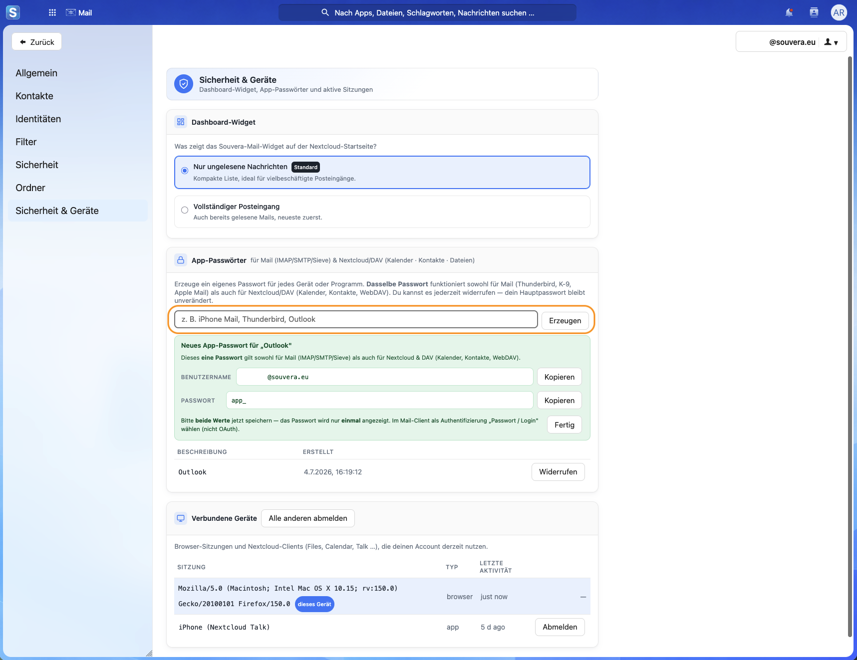The image size is (857, 660).
Task: Copy the app password with Kopieren
Action: click(x=560, y=401)
